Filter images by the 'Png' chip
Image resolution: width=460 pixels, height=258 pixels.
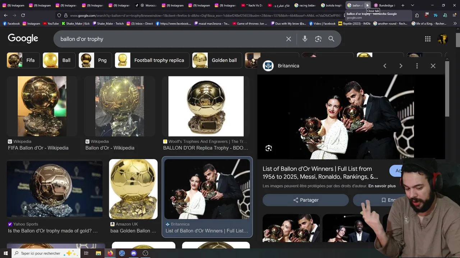95,60
